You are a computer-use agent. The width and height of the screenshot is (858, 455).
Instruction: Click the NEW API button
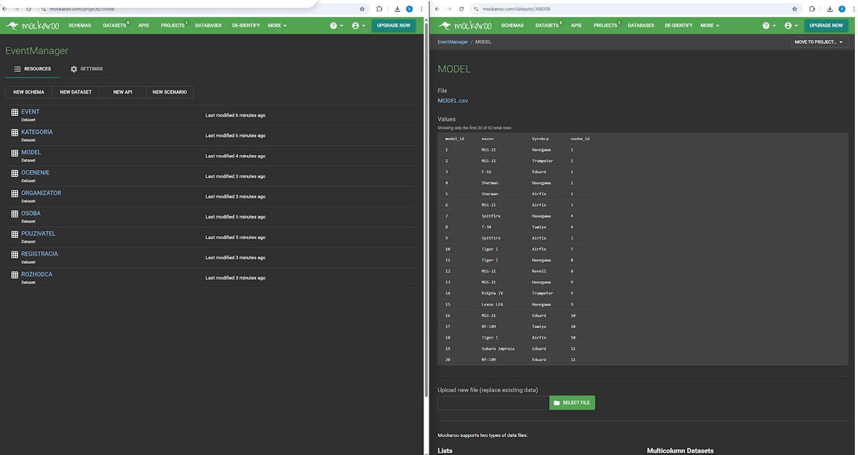[x=123, y=92]
